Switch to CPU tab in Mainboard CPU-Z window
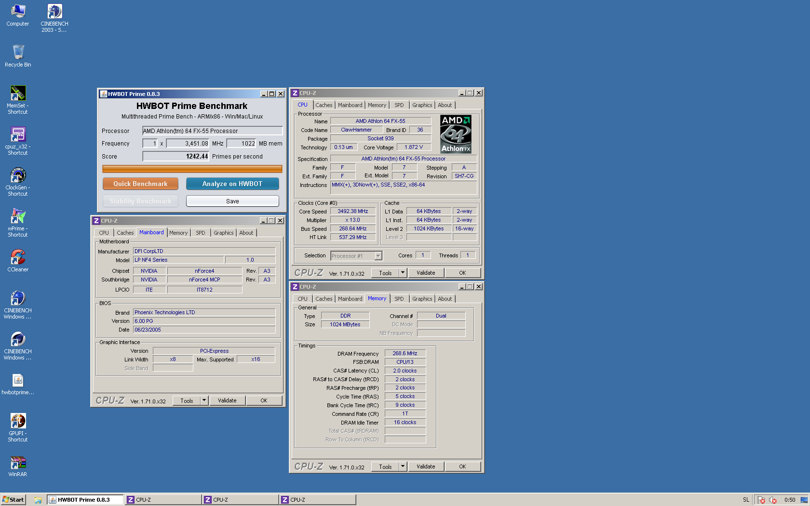This screenshot has height=506, width=810. [x=104, y=233]
